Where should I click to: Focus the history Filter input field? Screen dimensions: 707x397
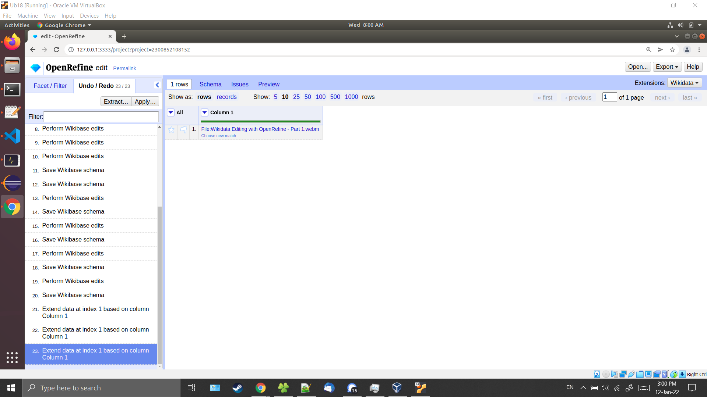click(x=101, y=117)
